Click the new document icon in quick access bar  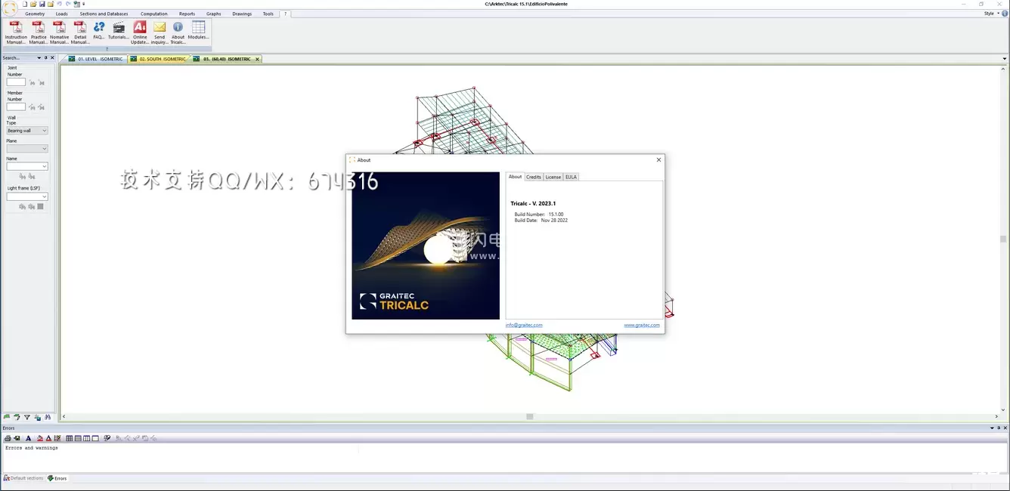(x=25, y=4)
